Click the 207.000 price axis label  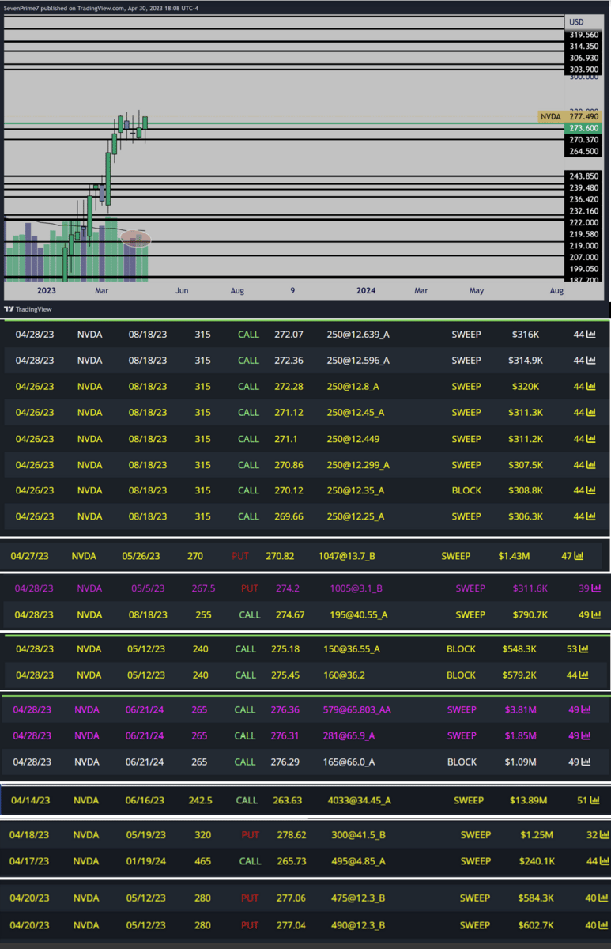584,257
